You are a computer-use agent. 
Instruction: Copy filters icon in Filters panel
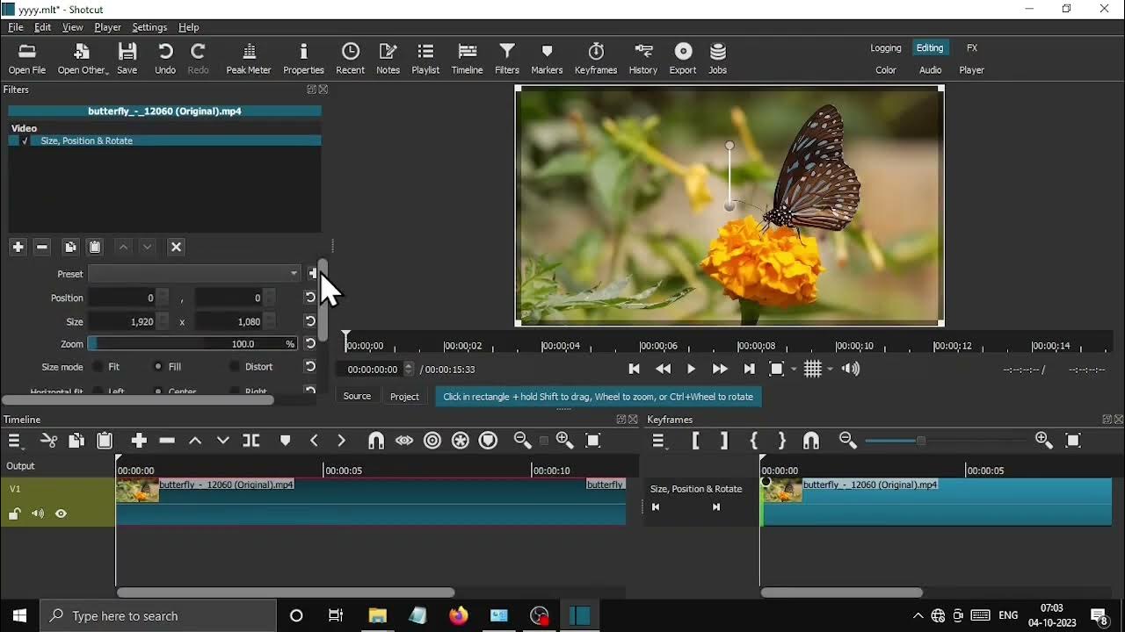70,248
